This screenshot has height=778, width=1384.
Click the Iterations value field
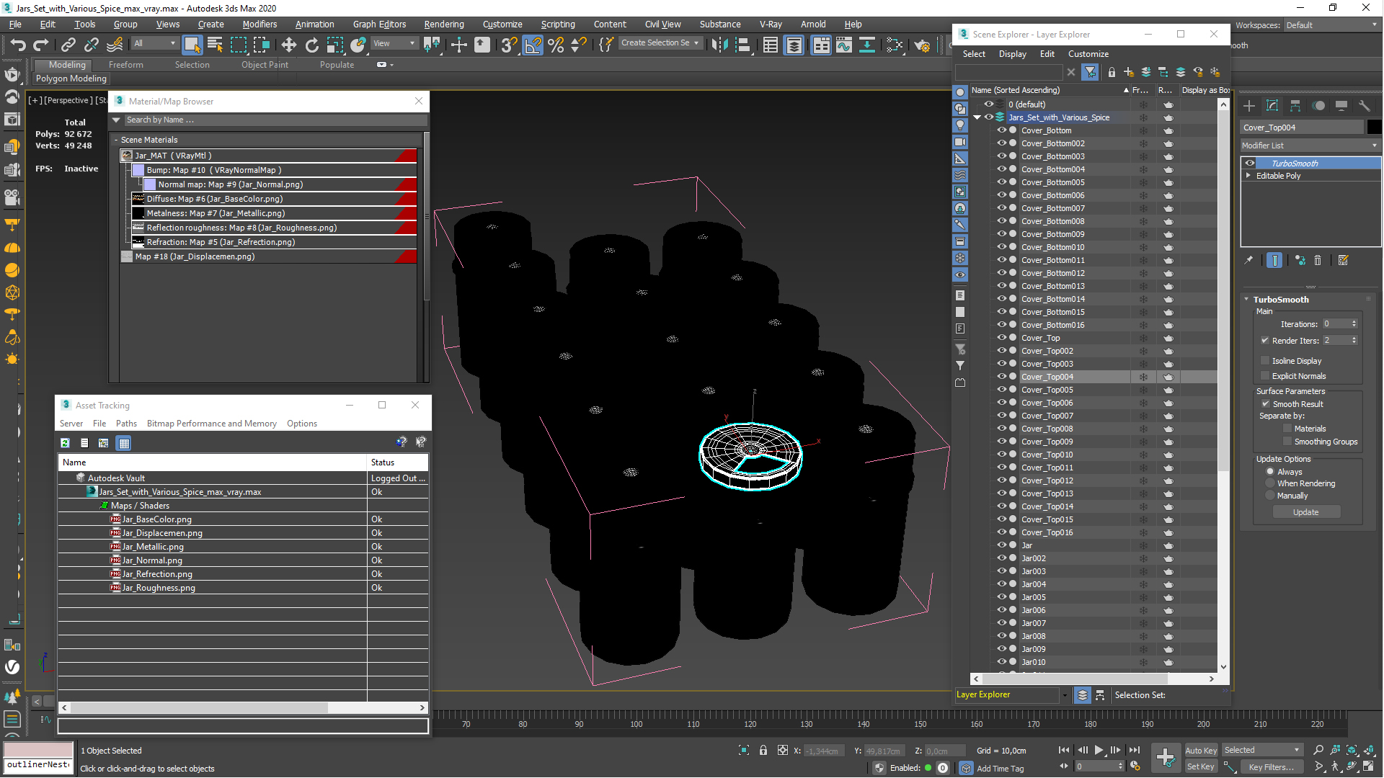coord(1336,324)
